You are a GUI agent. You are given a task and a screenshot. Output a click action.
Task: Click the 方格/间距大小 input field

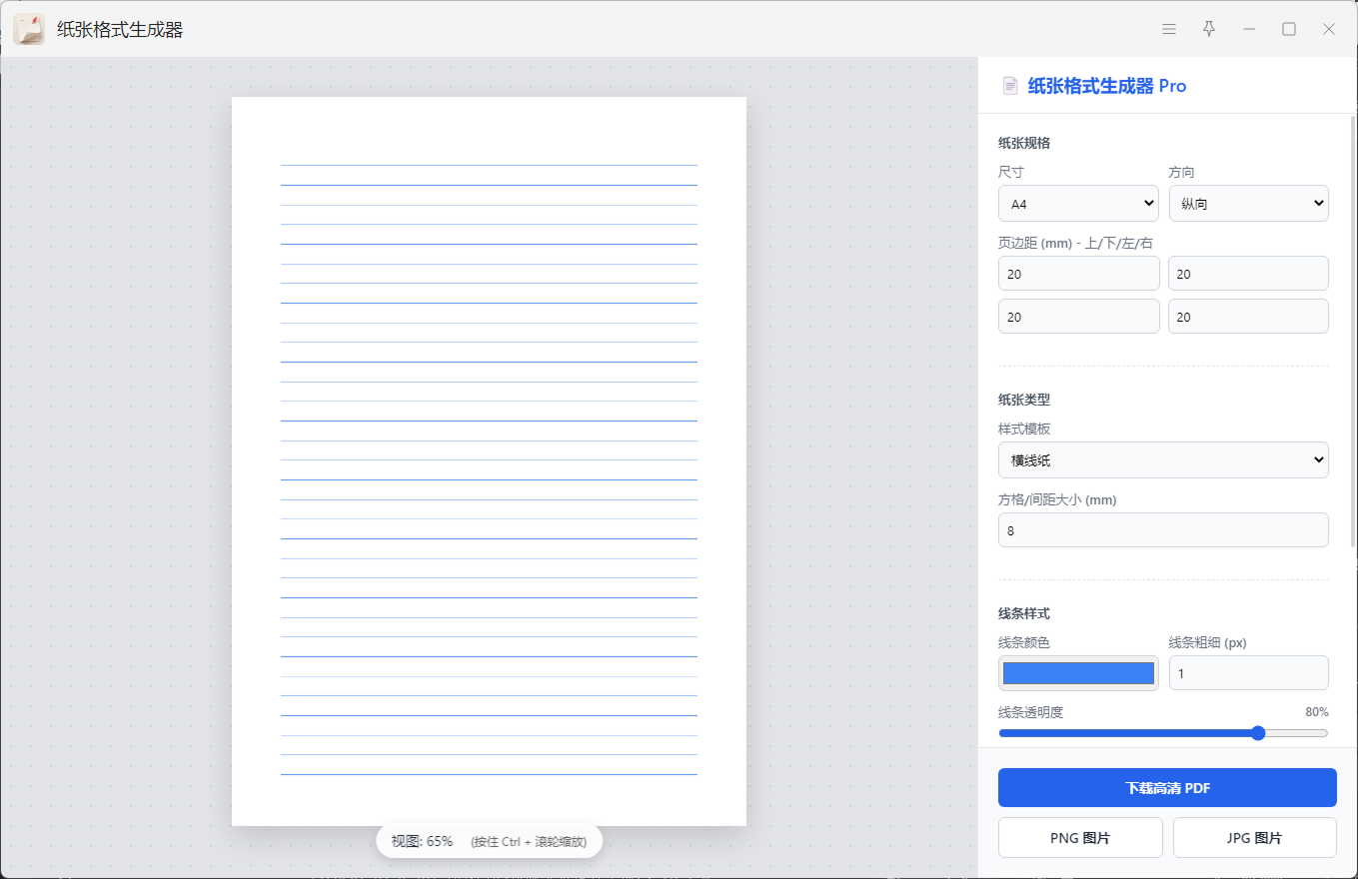point(1163,530)
